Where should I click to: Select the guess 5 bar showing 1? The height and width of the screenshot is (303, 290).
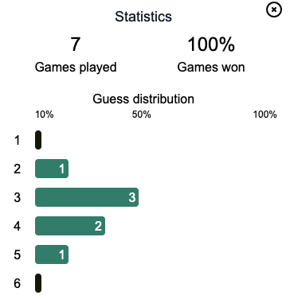pos(52,254)
